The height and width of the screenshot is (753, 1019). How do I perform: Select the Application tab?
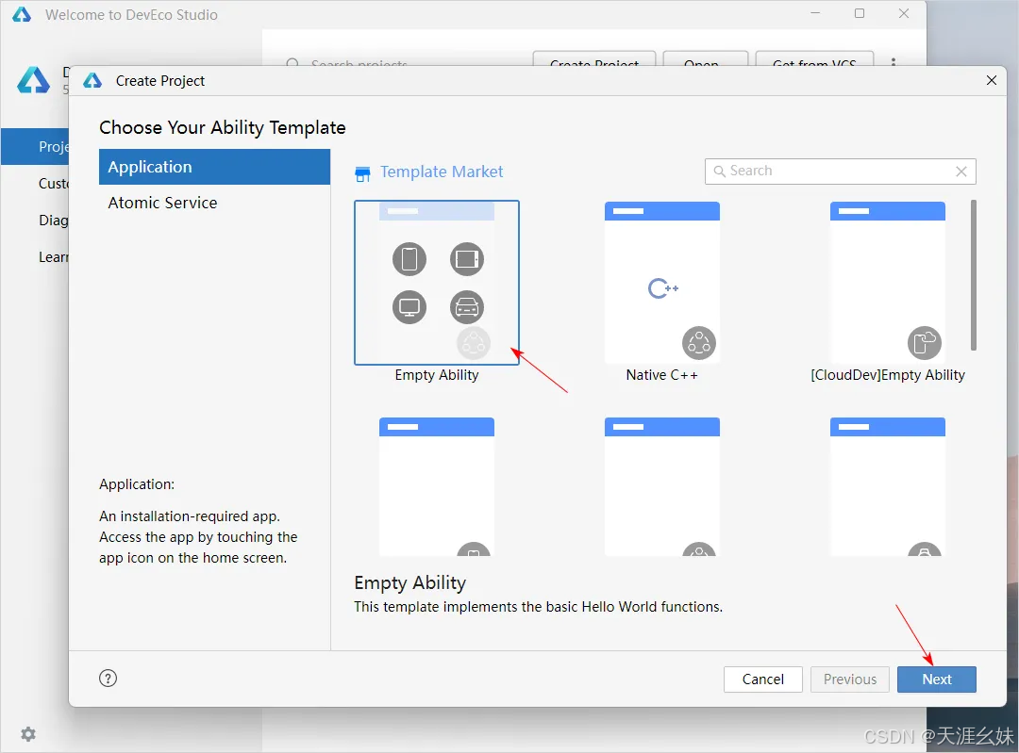point(214,167)
